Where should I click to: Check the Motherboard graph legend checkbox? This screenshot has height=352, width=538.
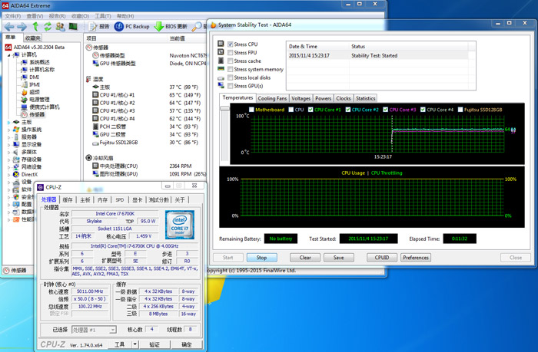tap(251, 110)
